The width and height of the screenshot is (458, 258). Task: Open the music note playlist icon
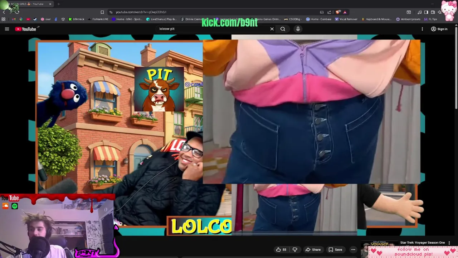[419, 12]
